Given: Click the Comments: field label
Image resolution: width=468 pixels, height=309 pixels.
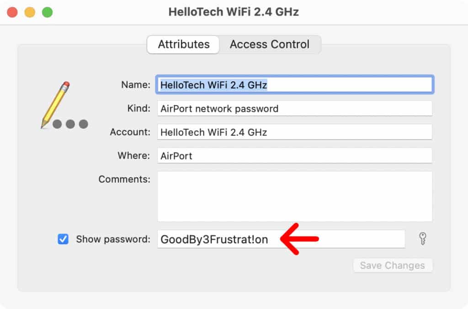Looking at the screenshot, I should click(x=124, y=179).
